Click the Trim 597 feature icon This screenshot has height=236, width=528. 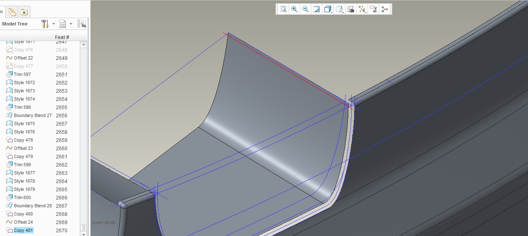point(9,74)
